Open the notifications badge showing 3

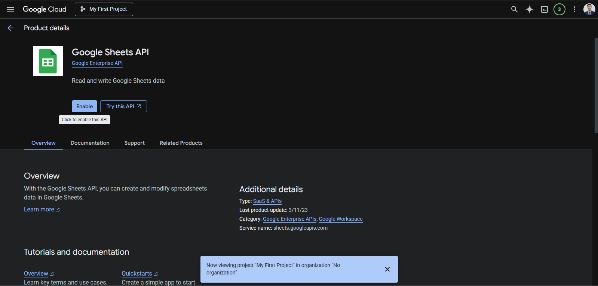tap(559, 9)
